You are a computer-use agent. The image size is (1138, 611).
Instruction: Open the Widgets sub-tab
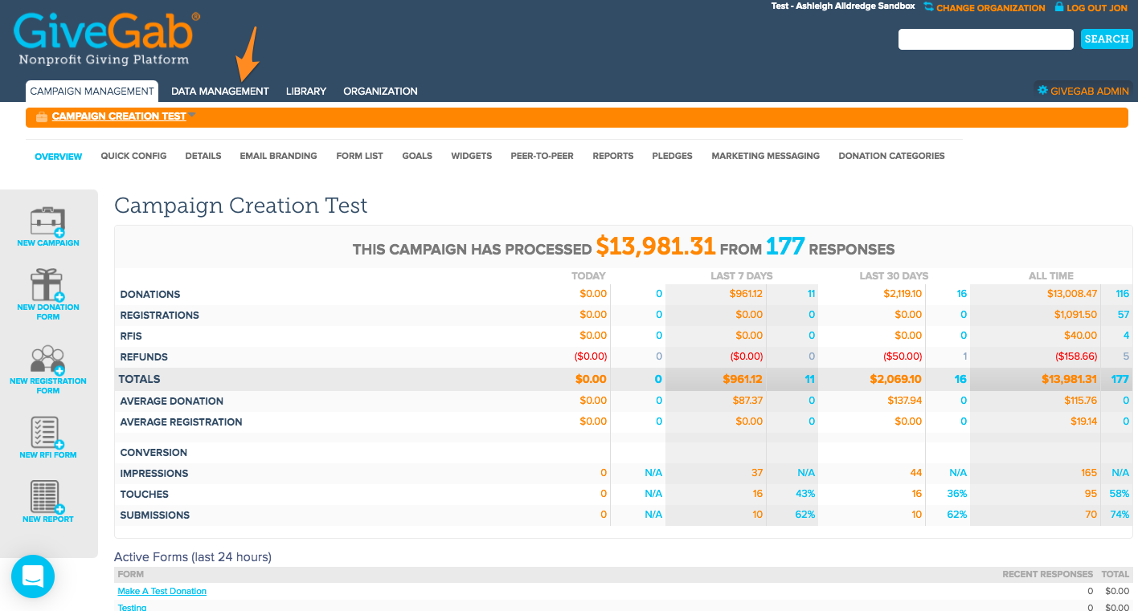click(x=472, y=156)
